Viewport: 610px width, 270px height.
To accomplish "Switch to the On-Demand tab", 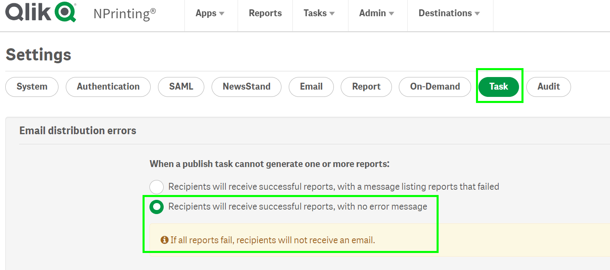I will (435, 86).
